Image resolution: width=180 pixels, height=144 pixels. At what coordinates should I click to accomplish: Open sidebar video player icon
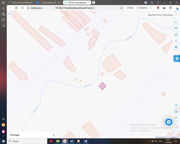click(x=3, y=14)
